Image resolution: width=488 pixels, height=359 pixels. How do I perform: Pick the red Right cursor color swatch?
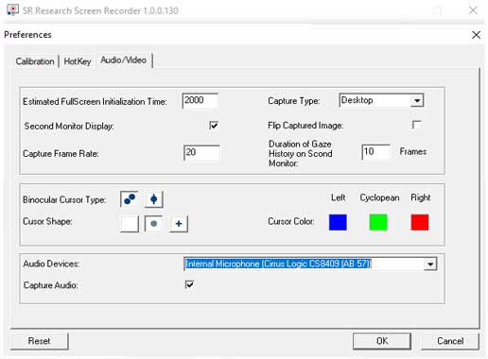click(420, 222)
